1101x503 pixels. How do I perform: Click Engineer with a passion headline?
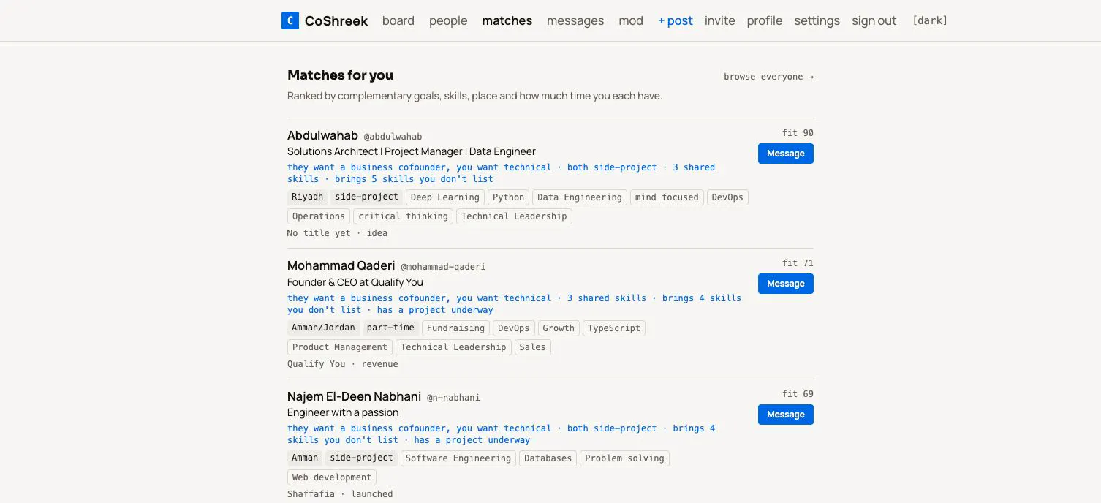[x=343, y=412]
